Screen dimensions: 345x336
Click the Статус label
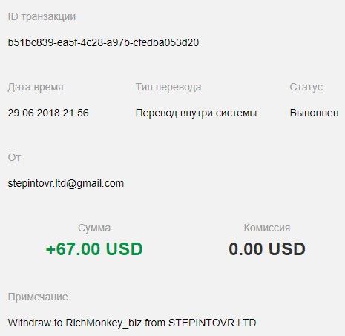[x=306, y=87]
